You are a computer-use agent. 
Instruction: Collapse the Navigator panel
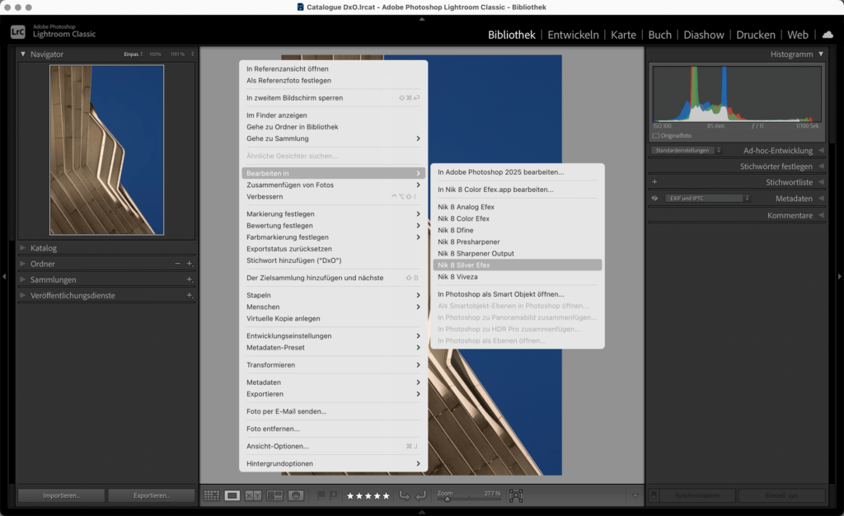coord(23,54)
